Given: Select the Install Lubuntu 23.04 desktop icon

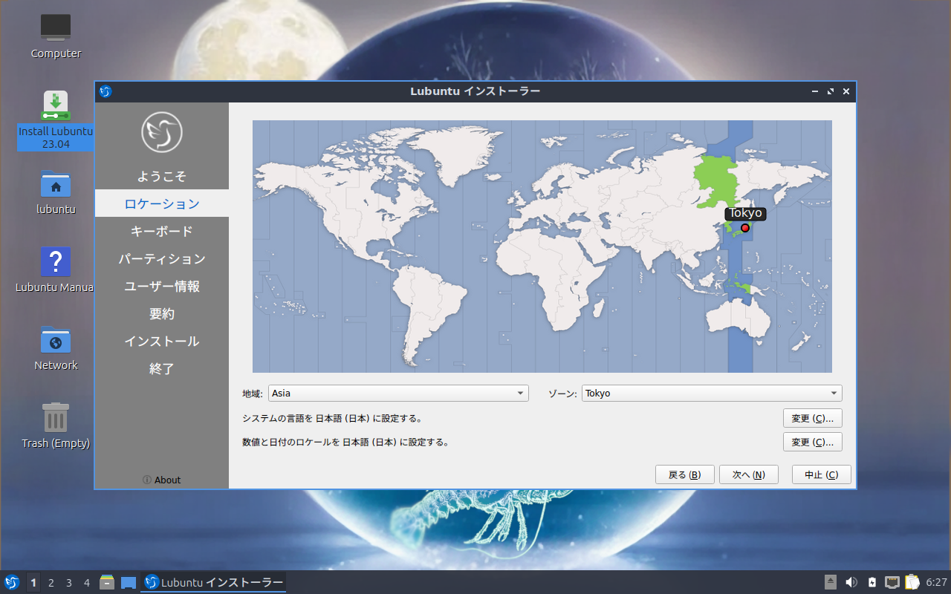Looking at the screenshot, I should 56,120.
